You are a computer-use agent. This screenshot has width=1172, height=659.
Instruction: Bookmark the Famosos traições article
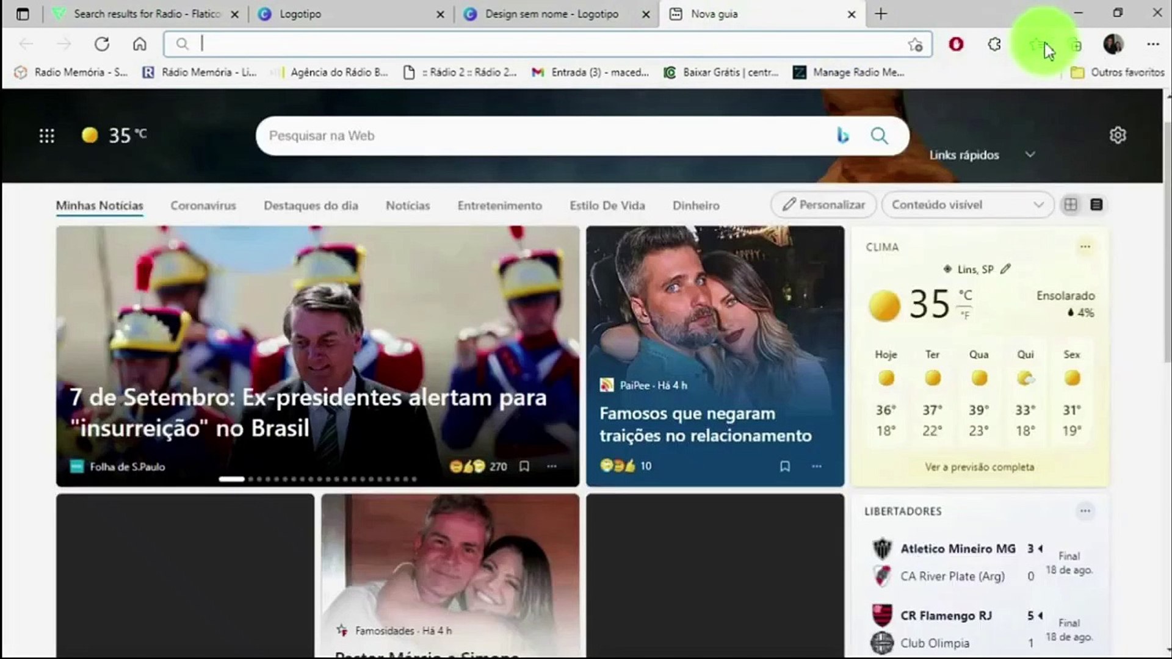(785, 467)
